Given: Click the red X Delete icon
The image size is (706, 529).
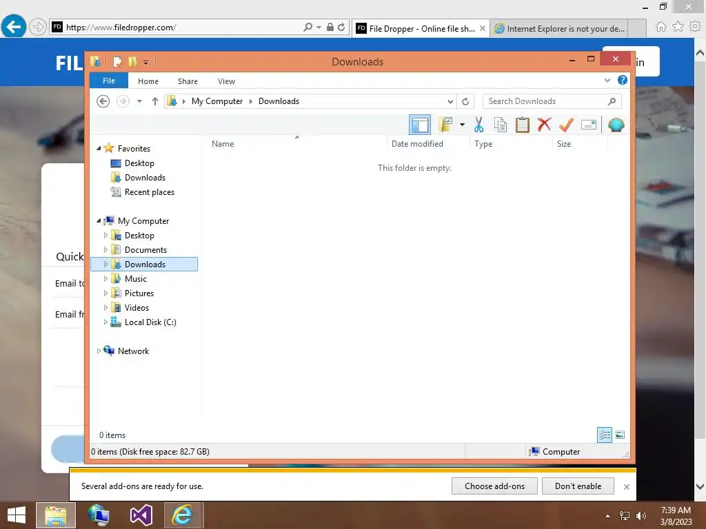Looking at the screenshot, I should click(545, 124).
